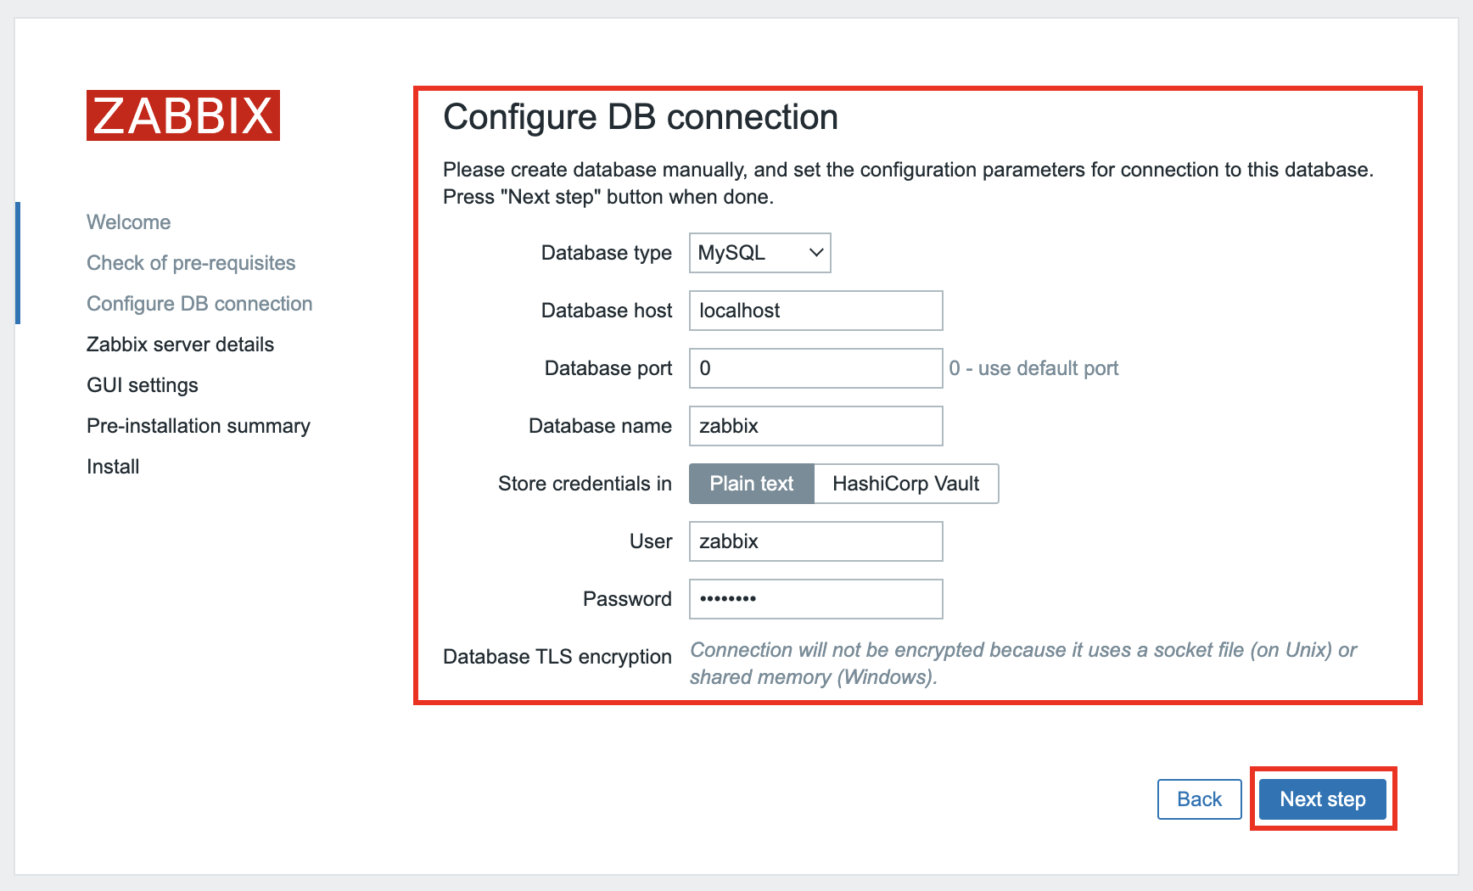Viewport: 1473px width, 891px height.
Task: Click the User text field
Action: pyautogui.click(x=815, y=541)
